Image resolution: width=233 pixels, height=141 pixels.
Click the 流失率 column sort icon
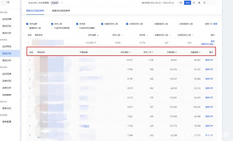coord(147,35)
